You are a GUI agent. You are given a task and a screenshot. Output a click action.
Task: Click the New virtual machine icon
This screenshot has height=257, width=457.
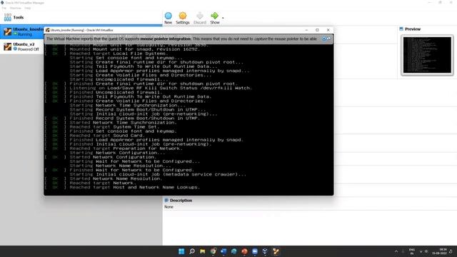point(169,18)
